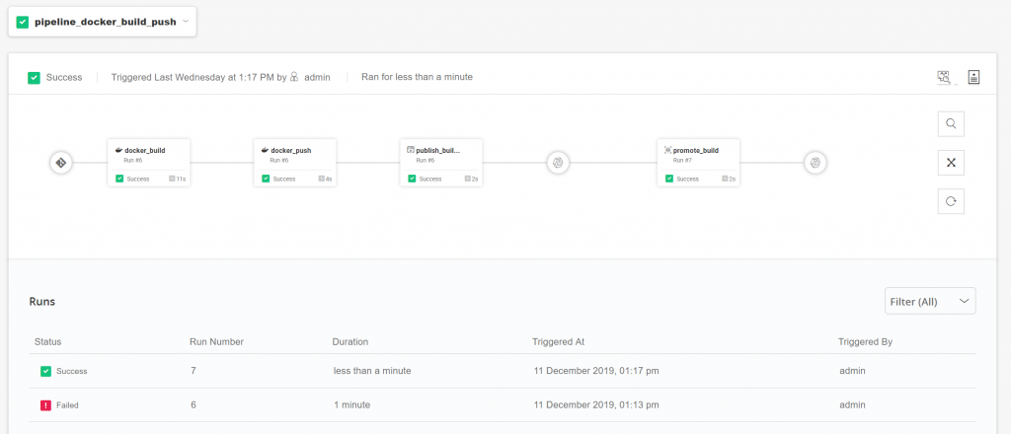Viewport: 1011px width, 434px height.
Task: Click the circular refresh button on pipeline canvas
Action: 950,201
